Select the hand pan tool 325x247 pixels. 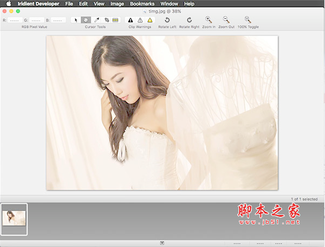pos(86,20)
